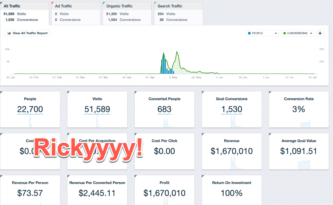Click the 8. May axis label
Viewport: 333px width, 205px height.
[x=173, y=77]
